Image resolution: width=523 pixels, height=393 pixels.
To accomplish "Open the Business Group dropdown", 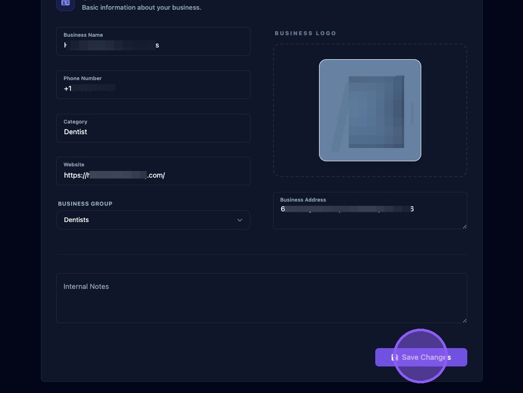I will coord(153,220).
